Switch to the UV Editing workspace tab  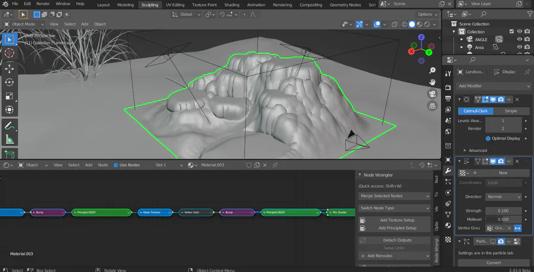tap(175, 5)
